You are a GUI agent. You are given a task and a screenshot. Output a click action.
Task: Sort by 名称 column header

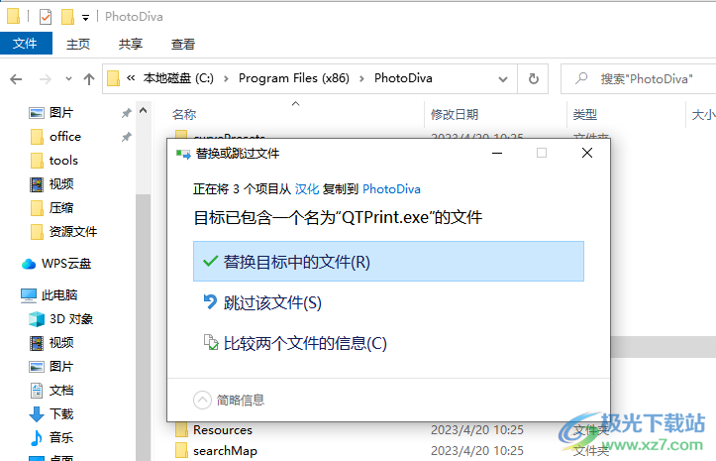pos(184,114)
